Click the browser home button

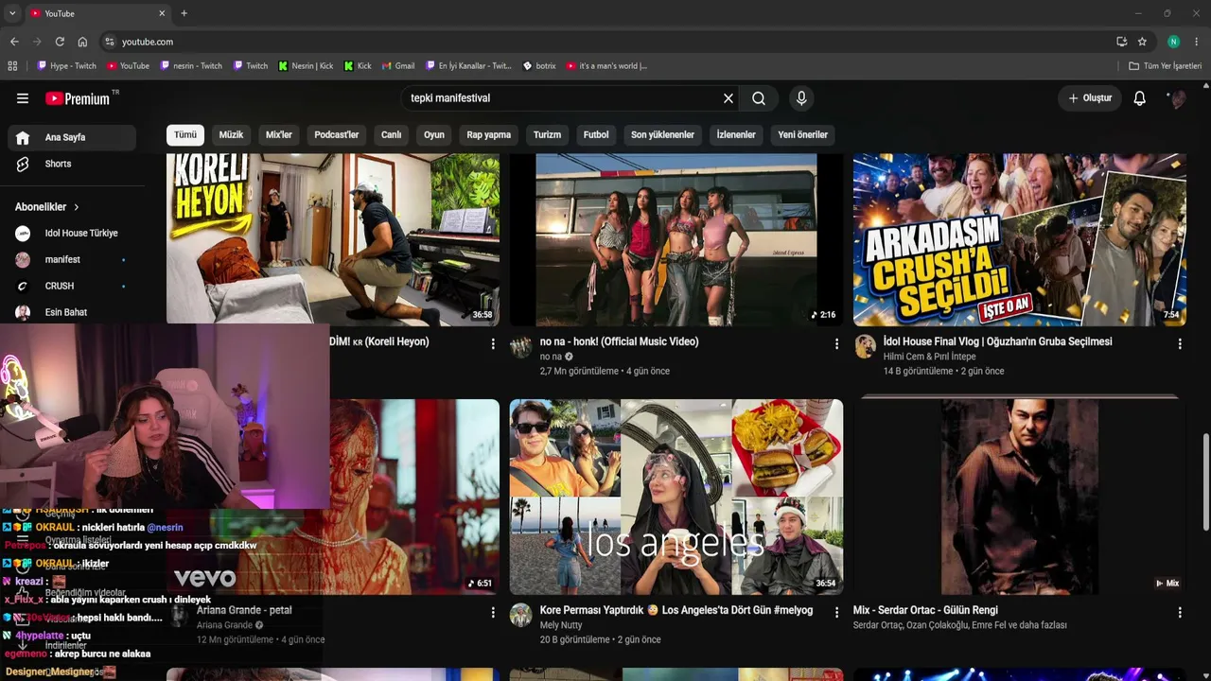point(82,42)
